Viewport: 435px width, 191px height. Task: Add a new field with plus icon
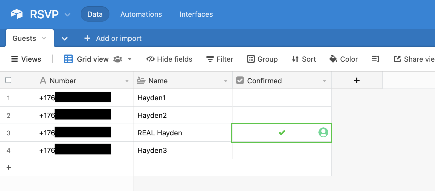pos(357,80)
